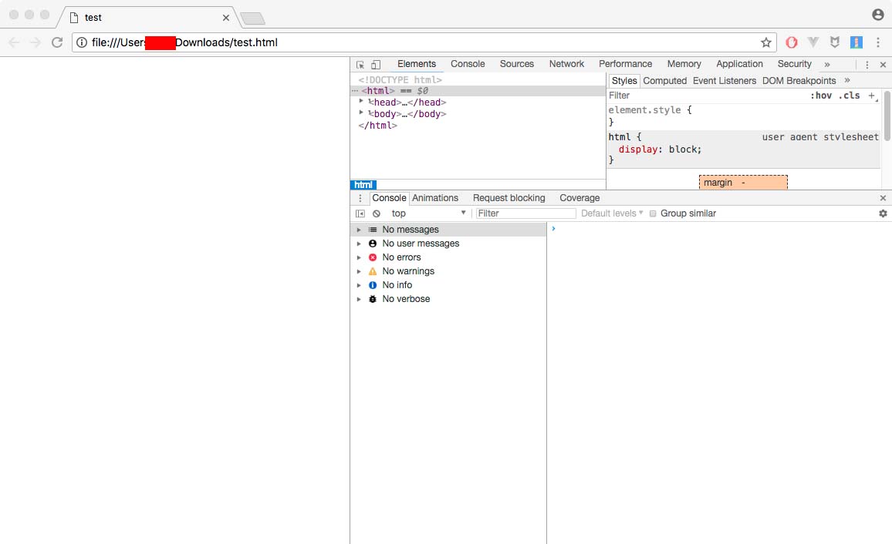892x544 pixels.
Task: Open the Default levels dropdown
Action: tap(612, 213)
